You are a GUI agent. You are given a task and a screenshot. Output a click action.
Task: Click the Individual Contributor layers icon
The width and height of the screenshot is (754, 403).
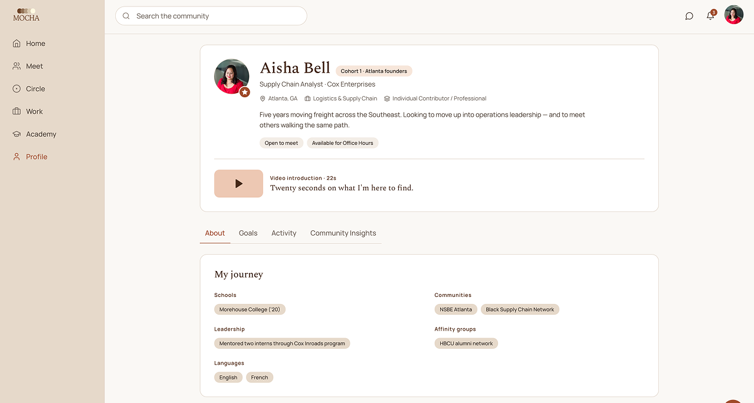[387, 98]
